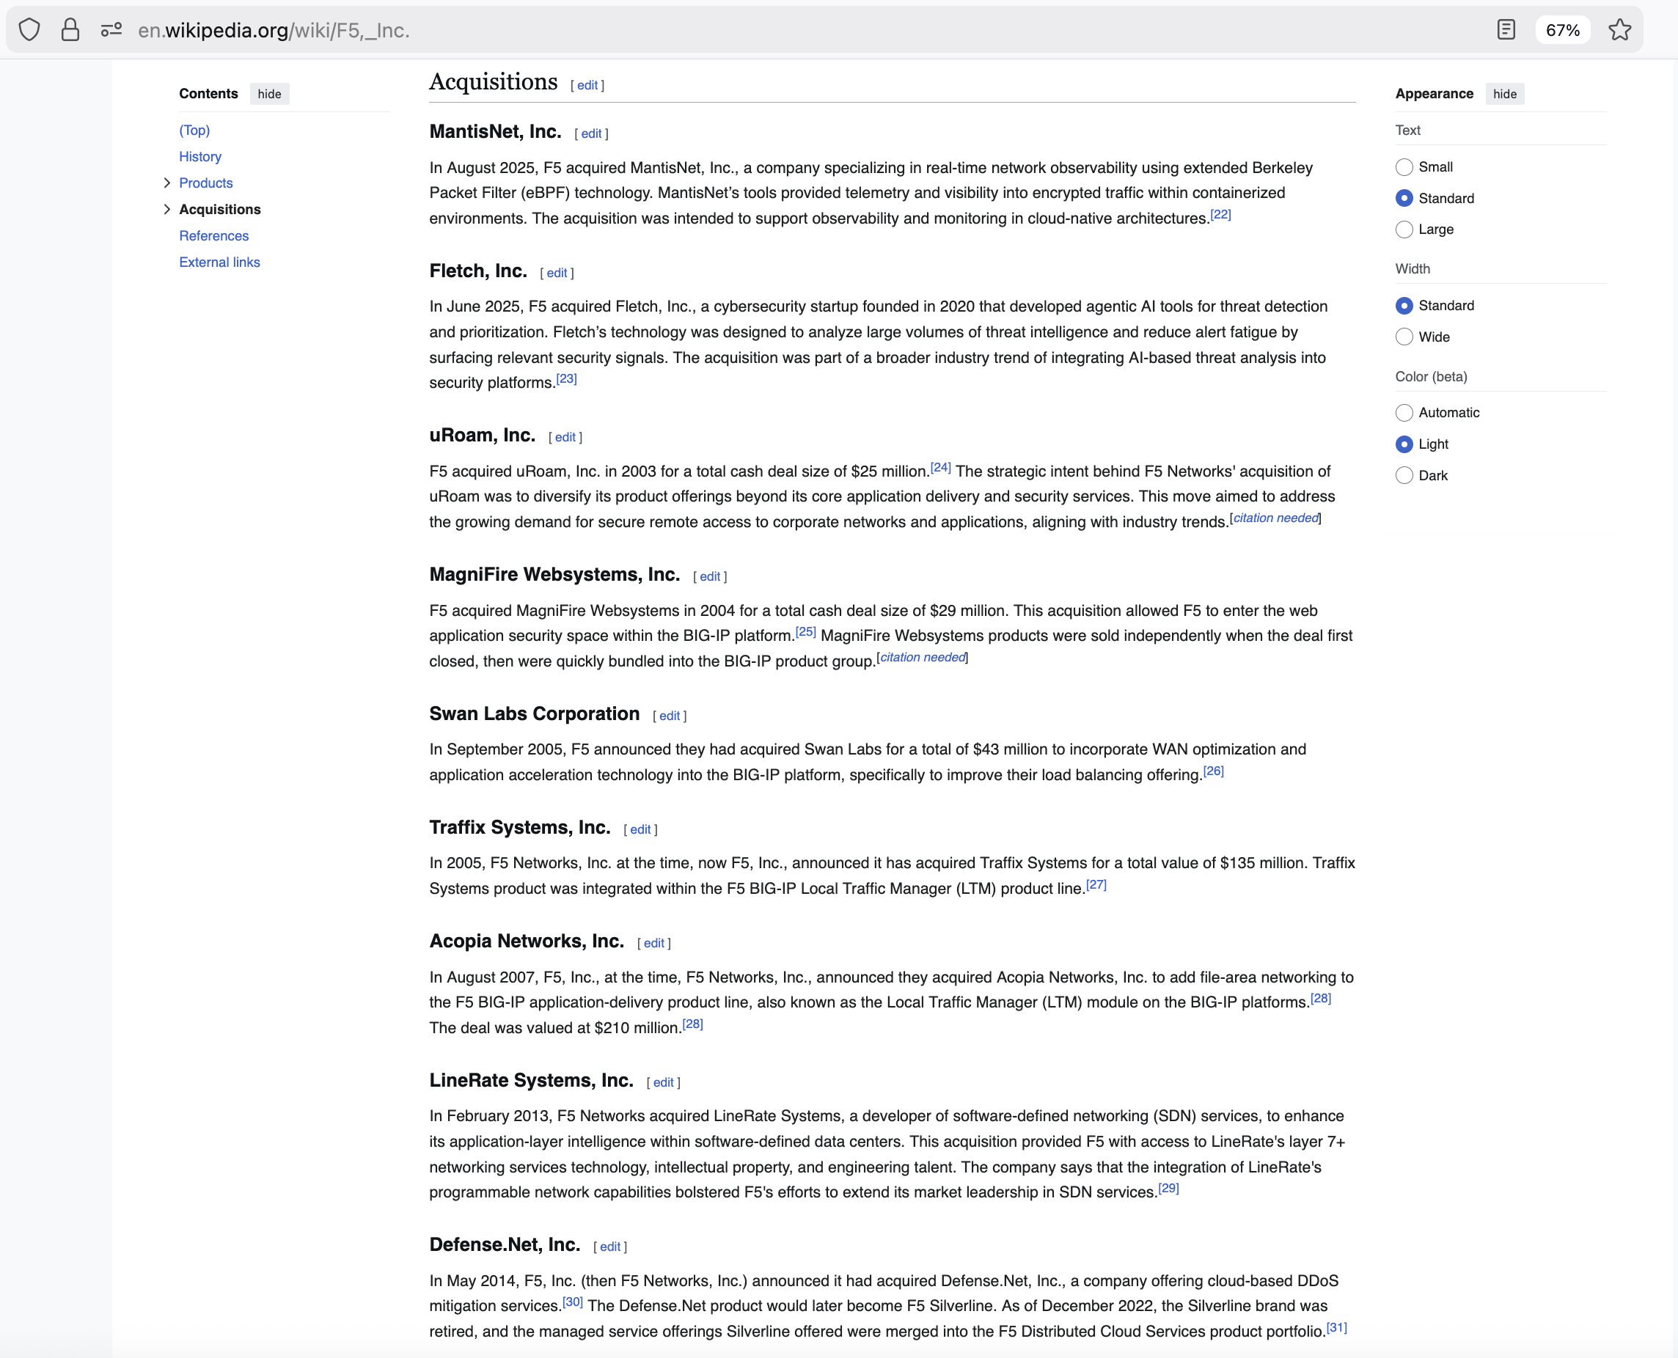1678x1358 pixels.
Task: Go to External links in contents
Action: pos(219,262)
